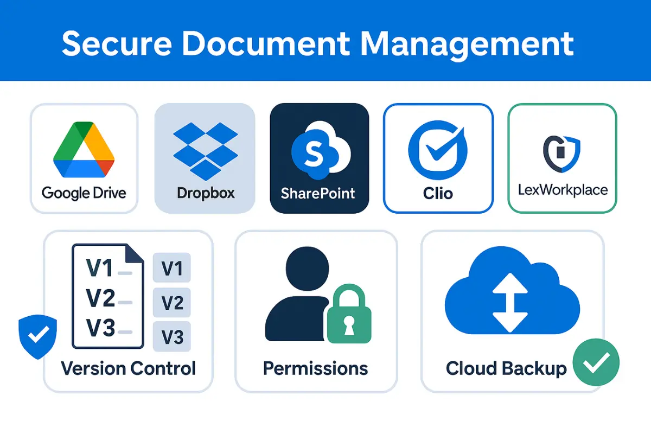This screenshot has width=651, height=434.
Task: Click the blue shield checkmark badge
Action: click(37, 336)
